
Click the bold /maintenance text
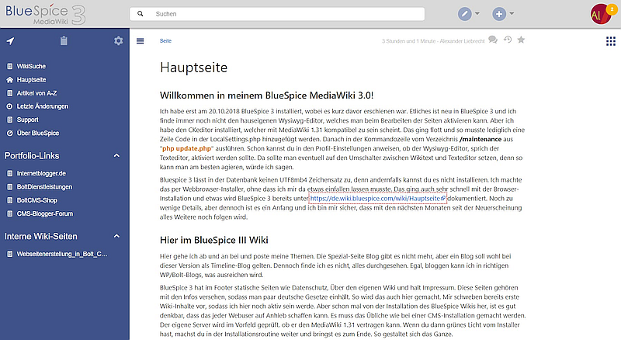[x=480, y=139]
